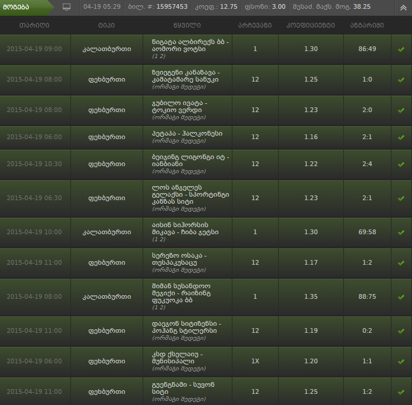Click the stake amount 3.00

(x=279, y=6)
